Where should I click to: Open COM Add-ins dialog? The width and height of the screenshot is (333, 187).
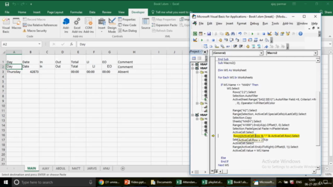88,25
